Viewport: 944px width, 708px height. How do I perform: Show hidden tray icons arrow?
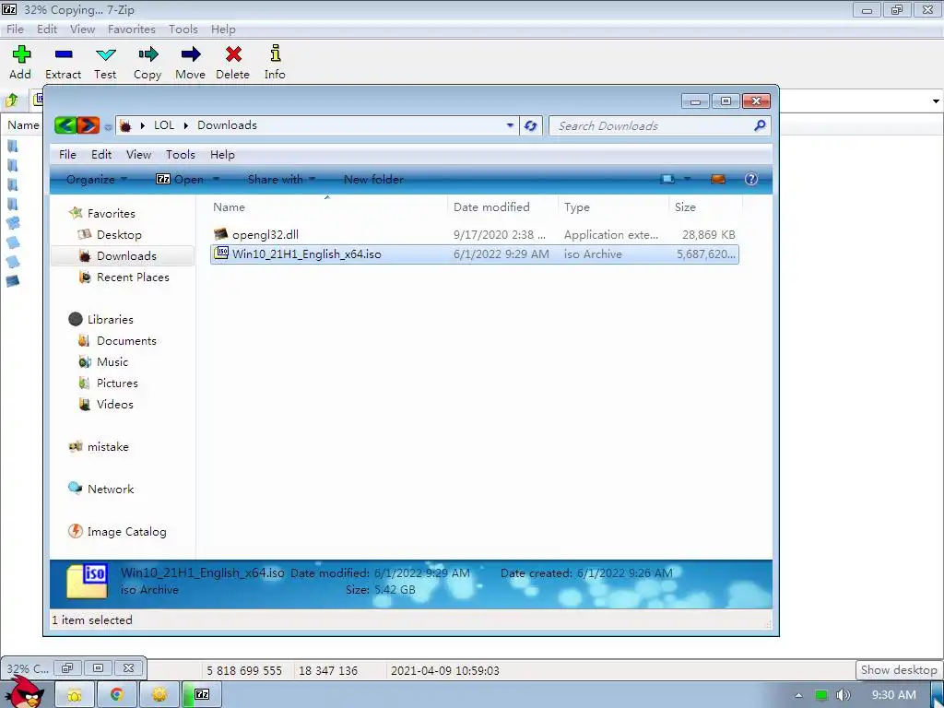(x=798, y=695)
